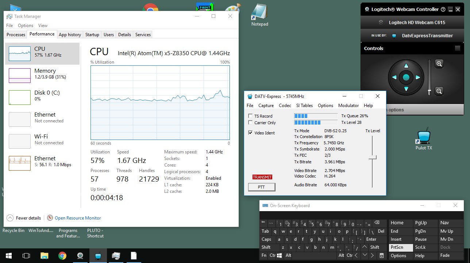Switch to DATV-Express on the taskbar
The width and height of the screenshot is (470, 263).
point(98,256)
